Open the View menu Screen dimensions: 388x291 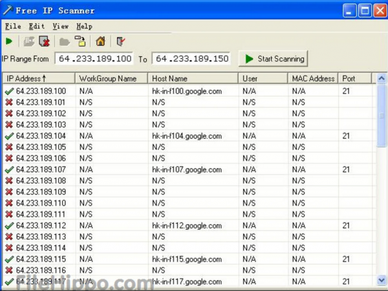coord(60,27)
